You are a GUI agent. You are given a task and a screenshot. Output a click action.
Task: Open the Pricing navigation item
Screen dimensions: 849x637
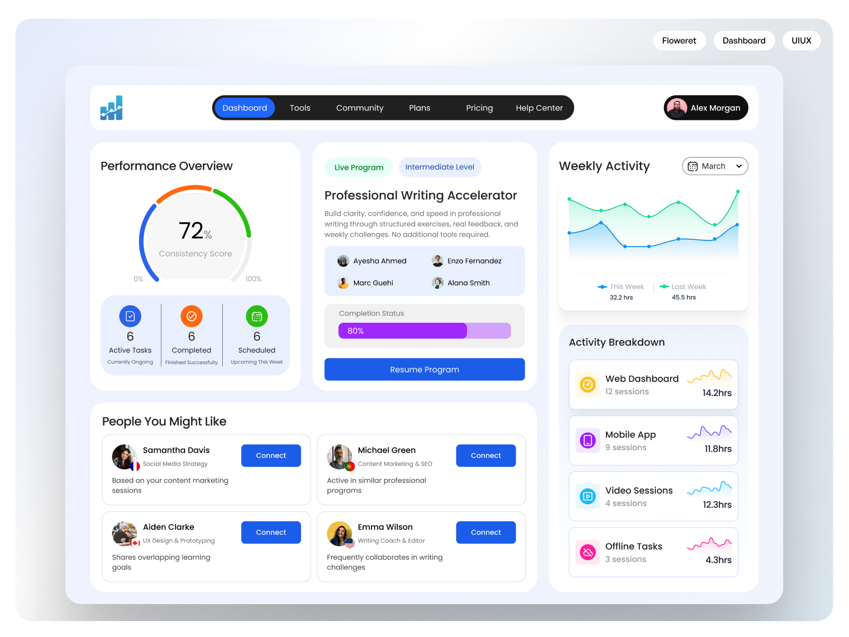[479, 108]
